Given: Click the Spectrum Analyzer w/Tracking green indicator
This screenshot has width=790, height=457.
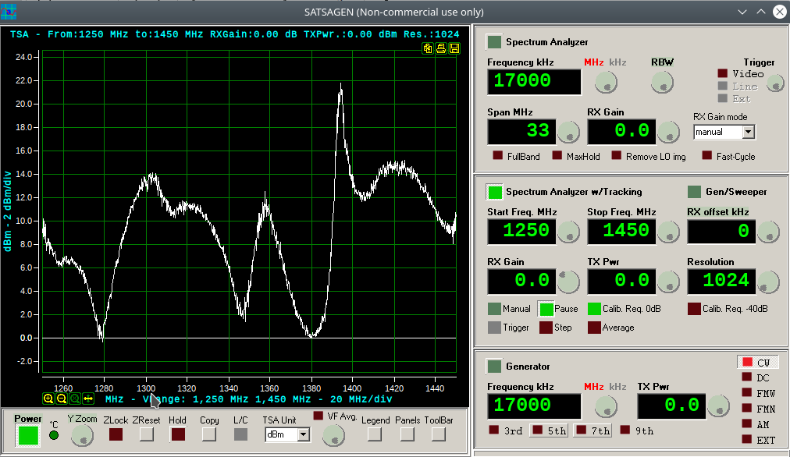Looking at the screenshot, I should pyautogui.click(x=494, y=192).
